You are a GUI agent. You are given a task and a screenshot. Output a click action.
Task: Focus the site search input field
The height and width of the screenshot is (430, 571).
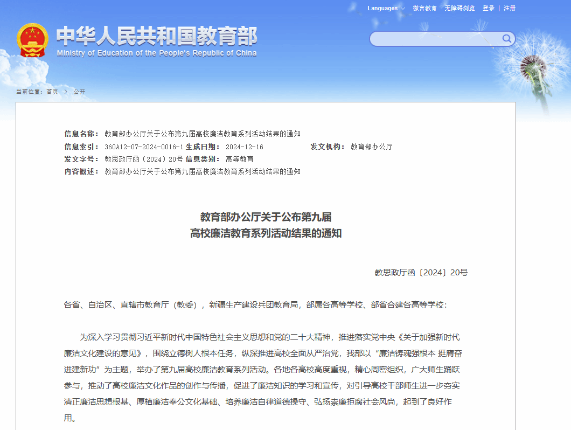pyautogui.click(x=436, y=39)
